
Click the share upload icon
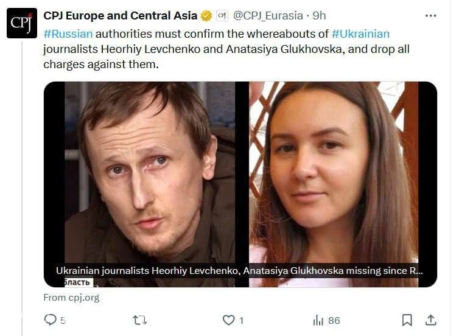[x=430, y=320]
